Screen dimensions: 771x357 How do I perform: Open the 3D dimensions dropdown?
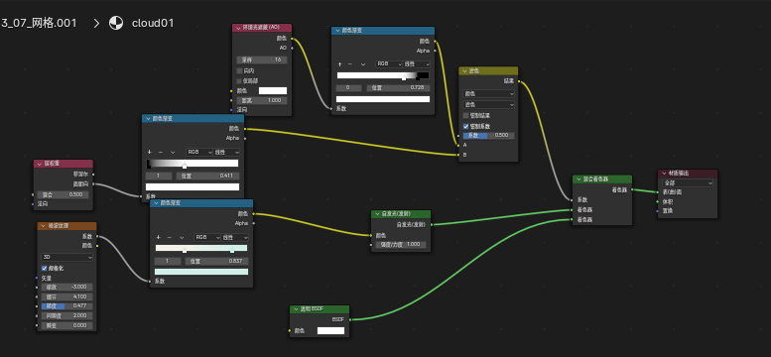pyautogui.click(x=66, y=257)
